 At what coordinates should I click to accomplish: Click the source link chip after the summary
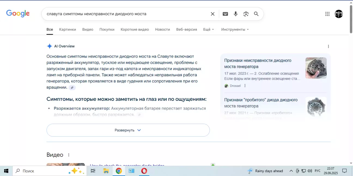(x=72, y=87)
